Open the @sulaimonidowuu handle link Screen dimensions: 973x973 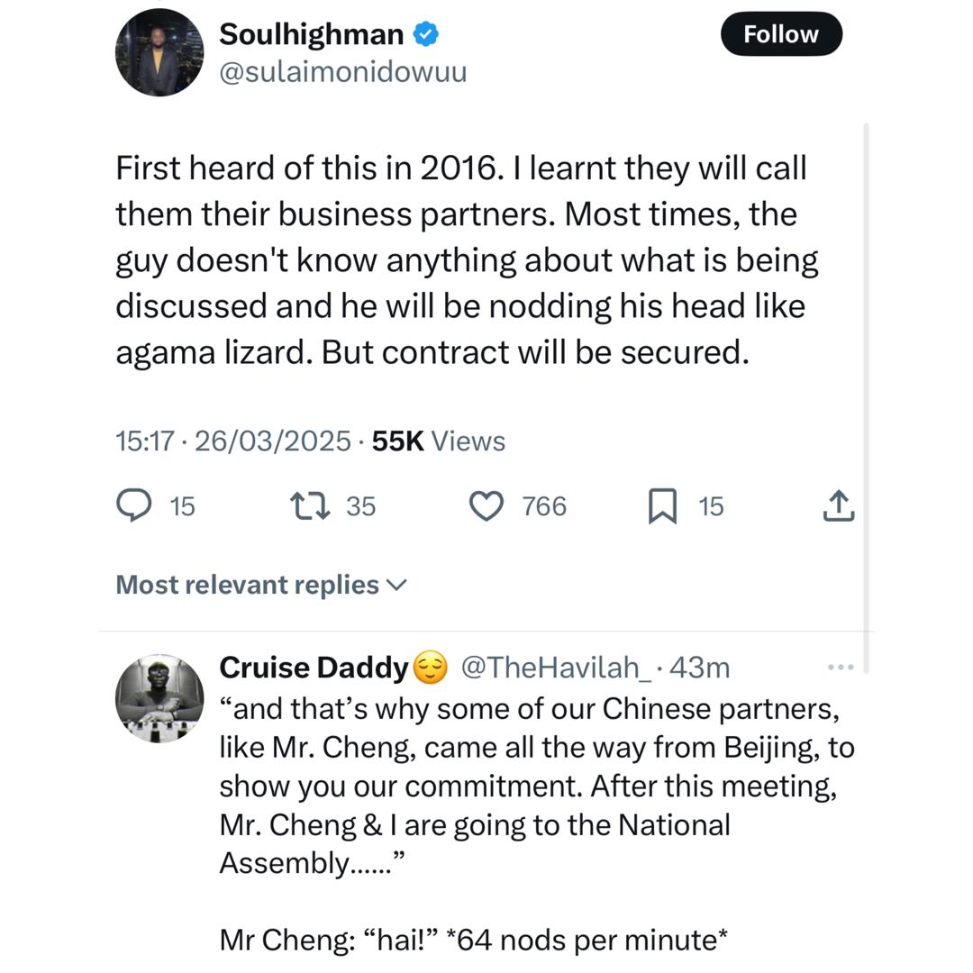pos(343,72)
